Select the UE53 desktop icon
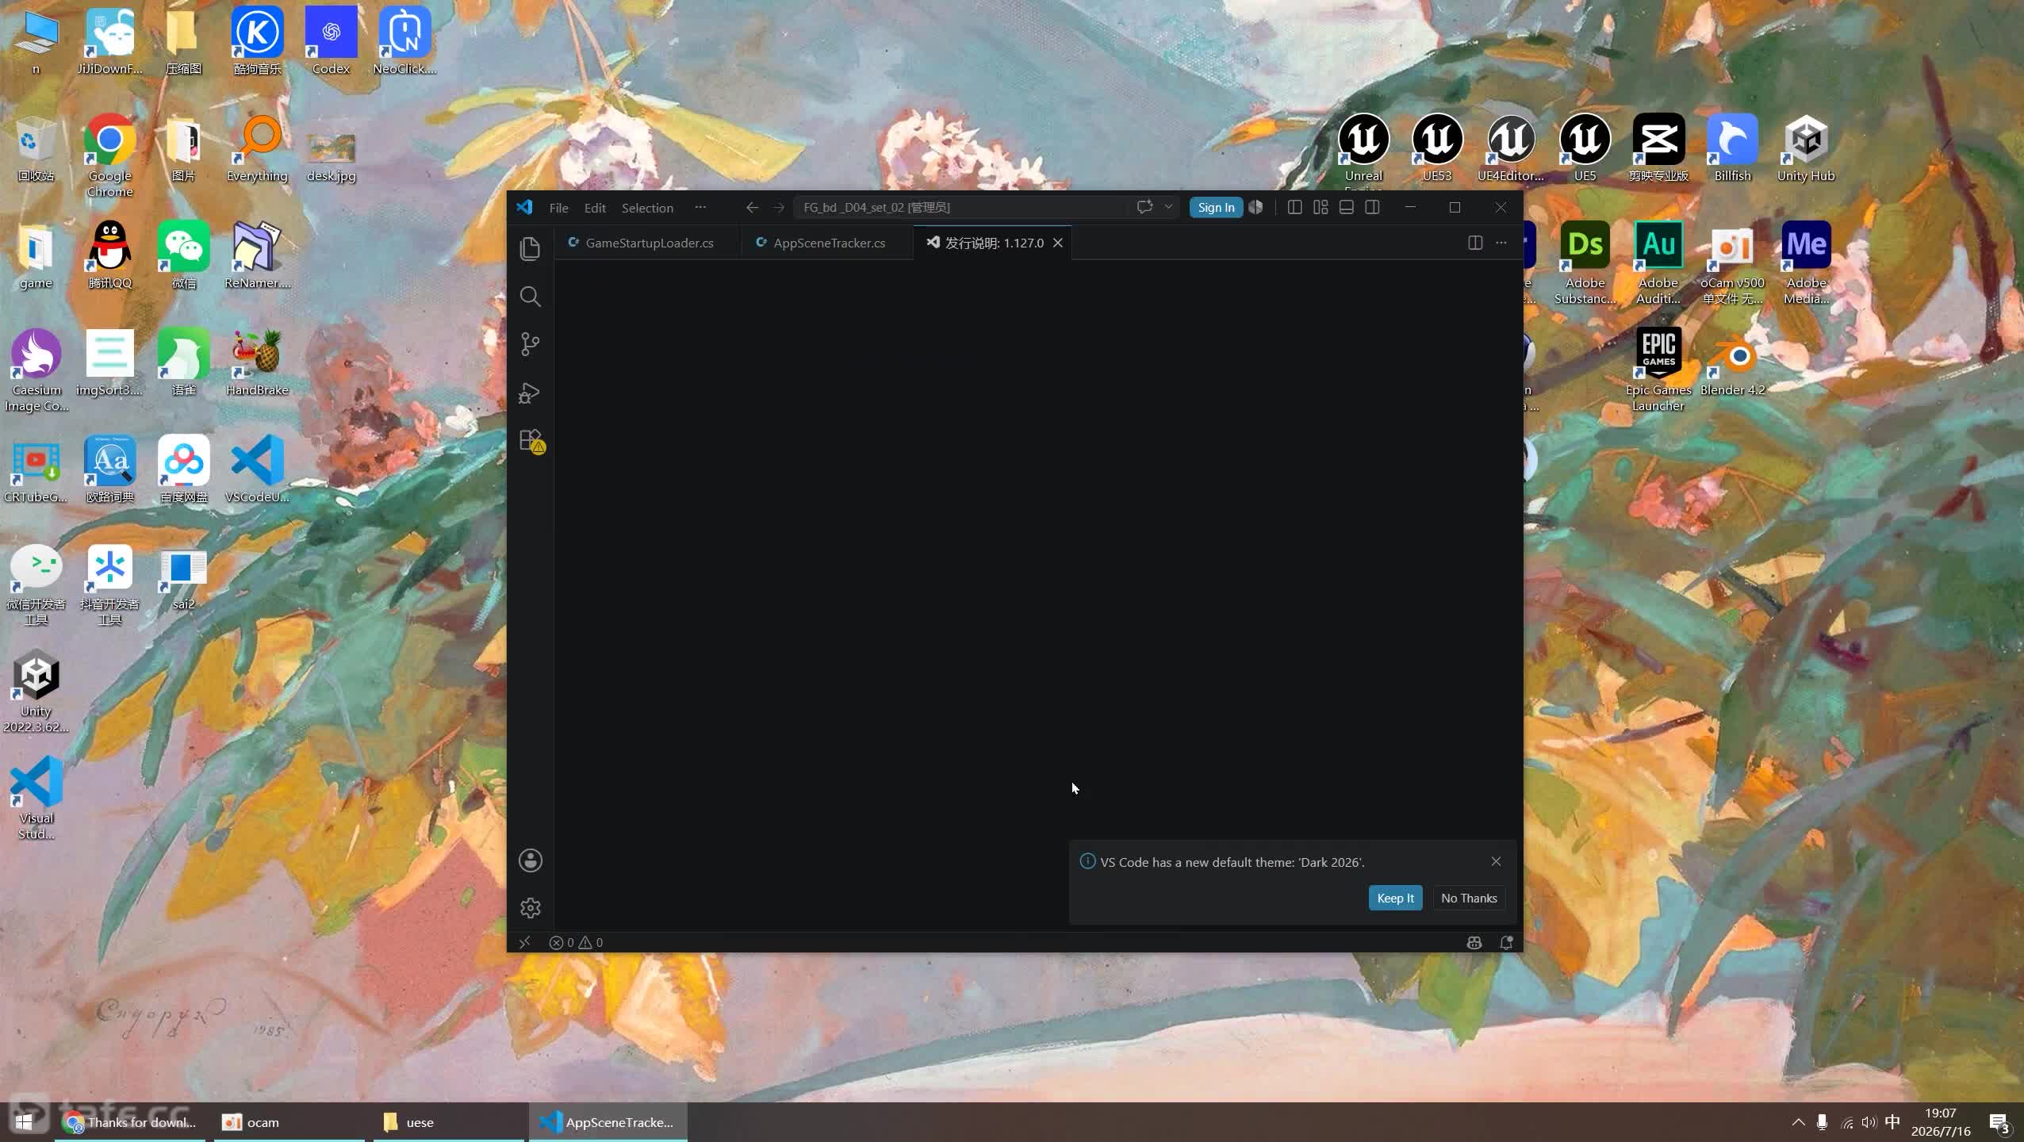The width and height of the screenshot is (2024, 1142). click(x=1437, y=148)
